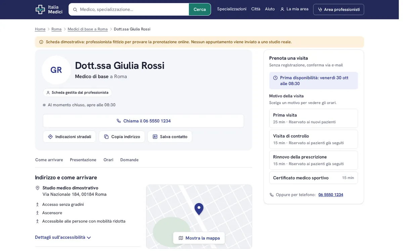Click the person icon beside La mia area
This screenshot has height=251, width=403.
tap(282, 9)
